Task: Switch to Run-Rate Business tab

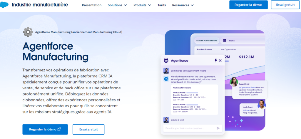Action: pos(205,49)
